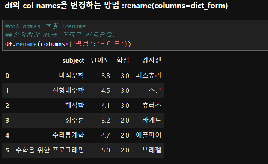This screenshot has height=164, width=268.
Task: Click row index 2
Action: click(7, 106)
